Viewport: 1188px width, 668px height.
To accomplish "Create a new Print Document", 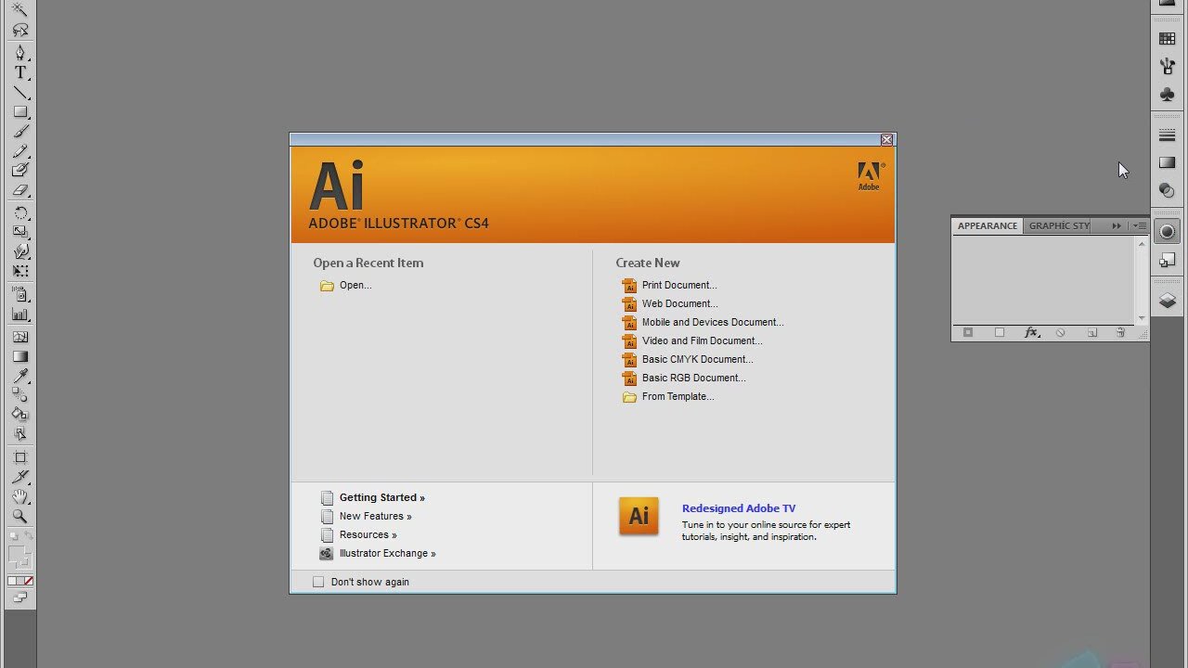I will pyautogui.click(x=669, y=285).
